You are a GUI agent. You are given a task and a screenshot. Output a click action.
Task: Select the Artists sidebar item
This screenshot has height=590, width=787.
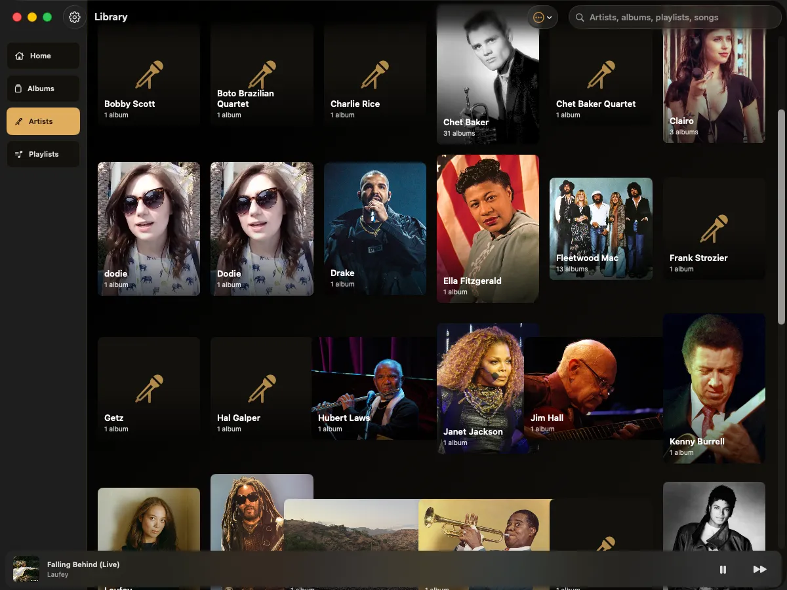(x=43, y=121)
